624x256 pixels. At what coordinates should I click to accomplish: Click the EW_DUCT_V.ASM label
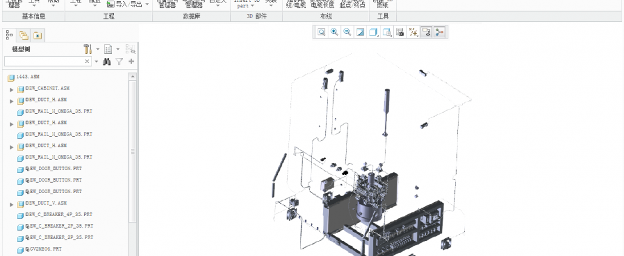click(46, 203)
